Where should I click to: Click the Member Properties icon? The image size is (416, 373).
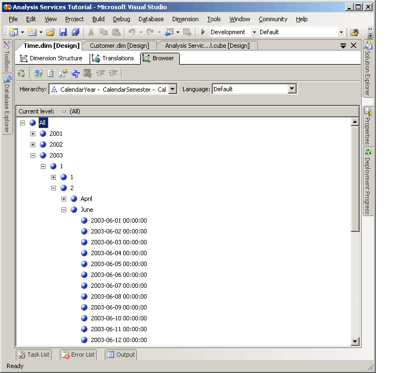coord(63,73)
